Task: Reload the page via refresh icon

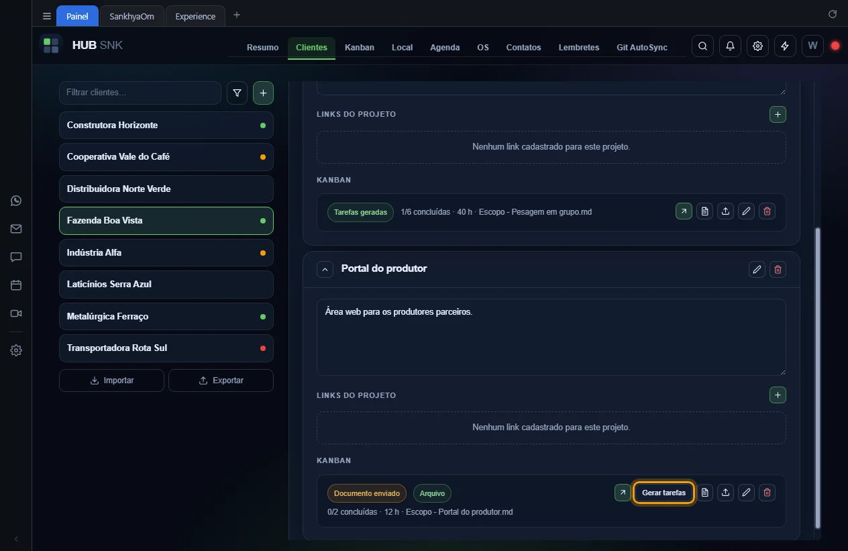Action: [x=833, y=14]
